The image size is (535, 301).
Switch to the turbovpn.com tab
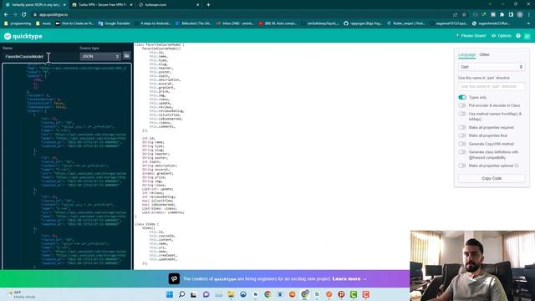click(169, 5)
